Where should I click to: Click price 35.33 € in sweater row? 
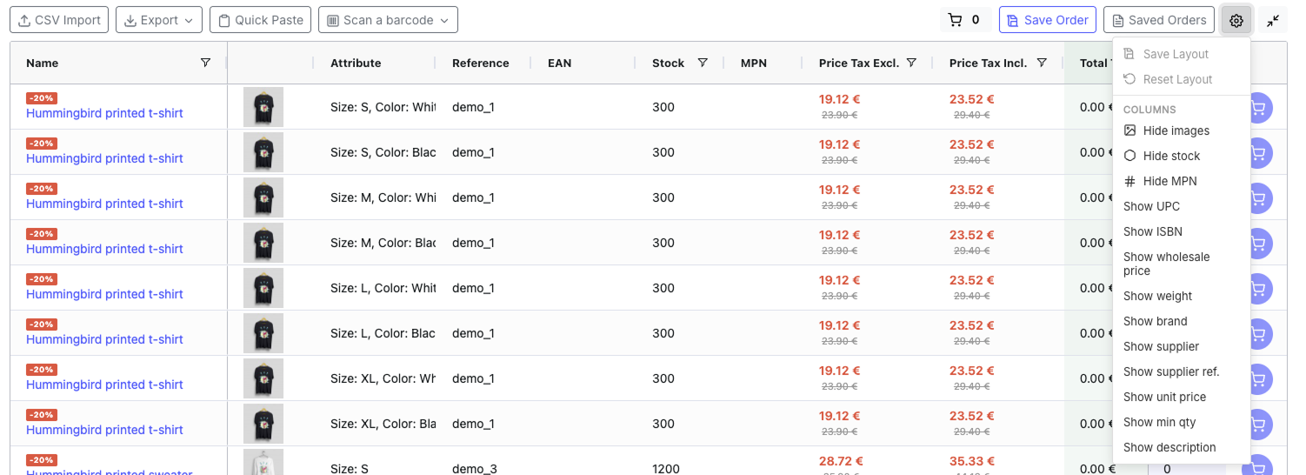(x=972, y=461)
